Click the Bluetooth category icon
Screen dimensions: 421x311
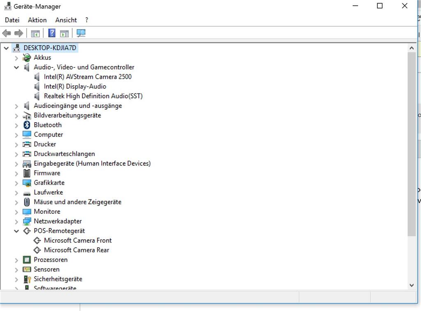point(27,125)
